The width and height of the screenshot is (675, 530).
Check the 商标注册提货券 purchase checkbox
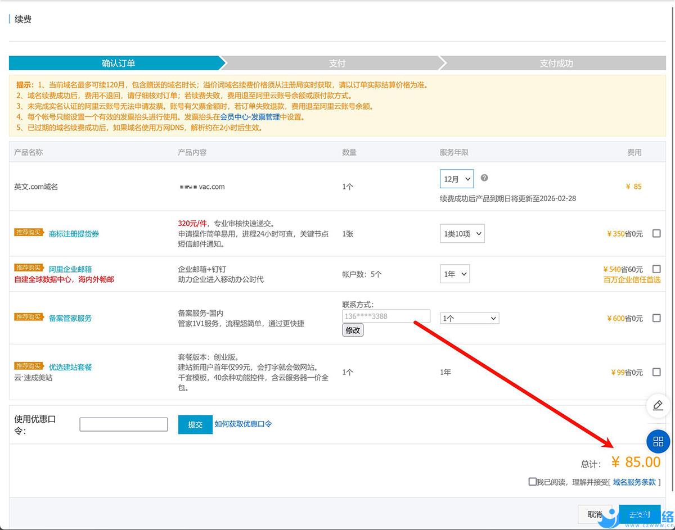coord(656,233)
